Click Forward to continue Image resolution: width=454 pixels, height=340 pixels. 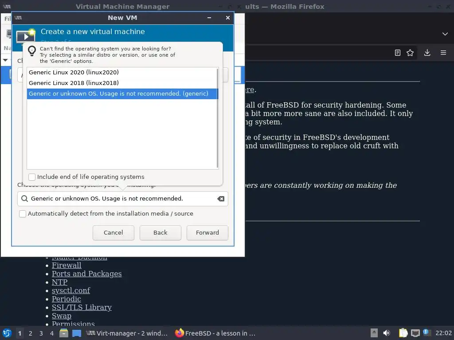[207, 233]
